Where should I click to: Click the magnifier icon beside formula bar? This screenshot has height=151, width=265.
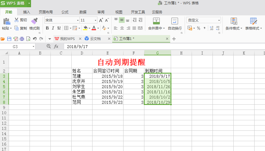[48, 46]
